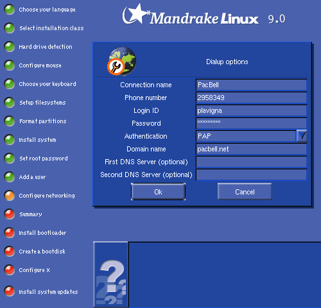Go to the Install bootloader step label
Screen dimensions: 321x308
42,233
